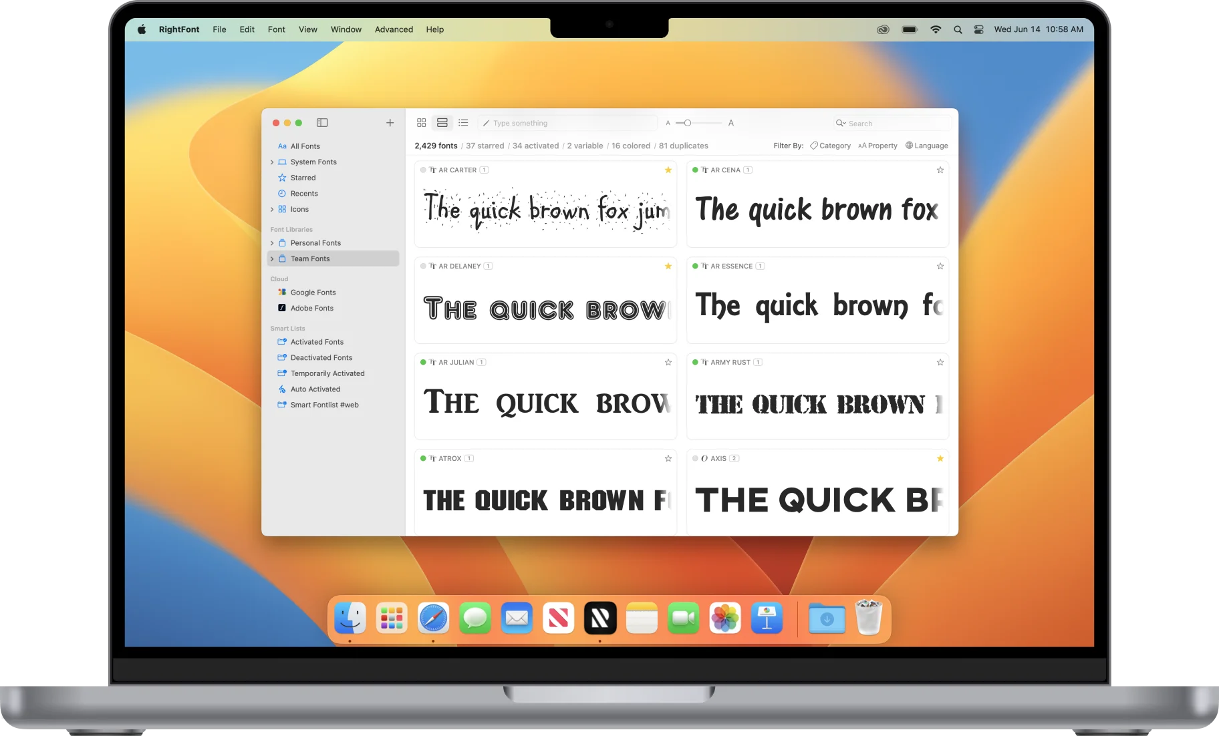The height and width of the screenshot is (736, 1219).
Task: Show all 2,429 fonts
Action: pos(436,146)
